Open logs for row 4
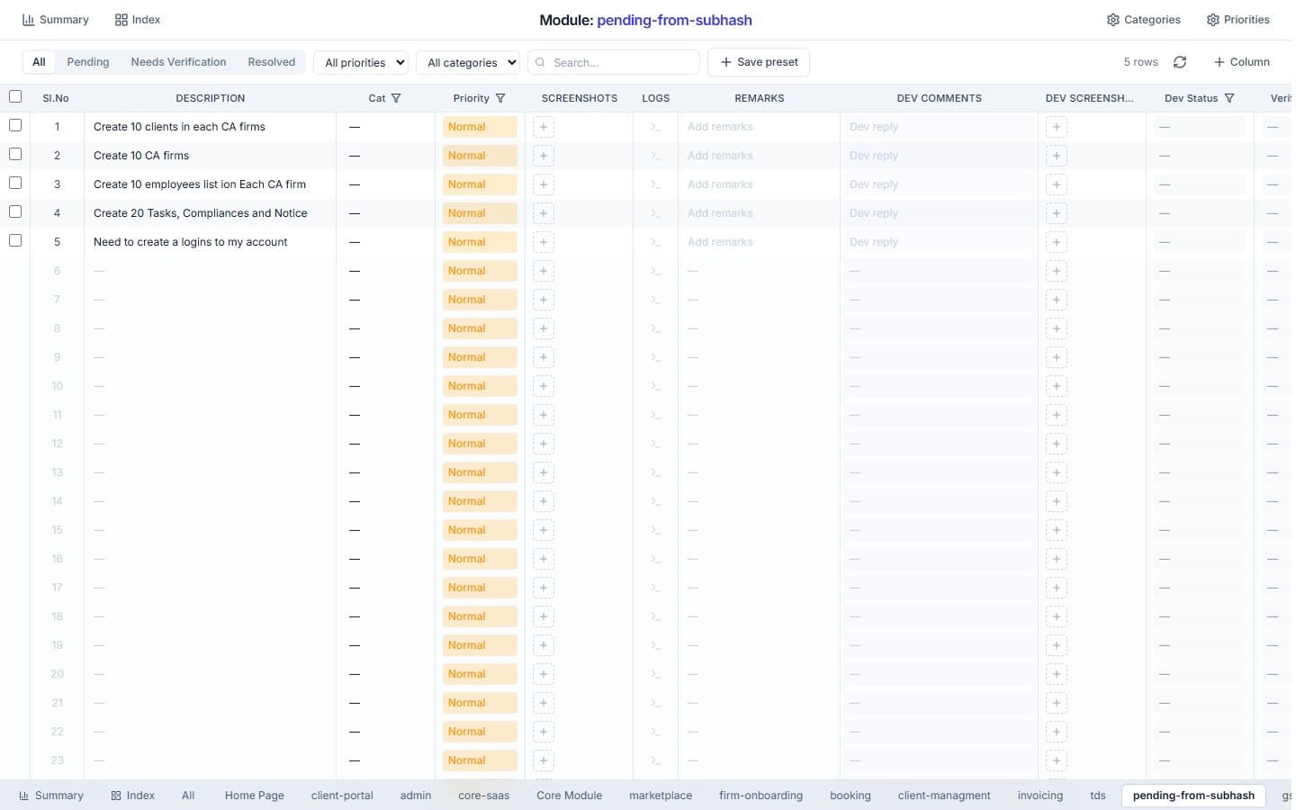Screen dimensions: 1296x810 point(655,213)
